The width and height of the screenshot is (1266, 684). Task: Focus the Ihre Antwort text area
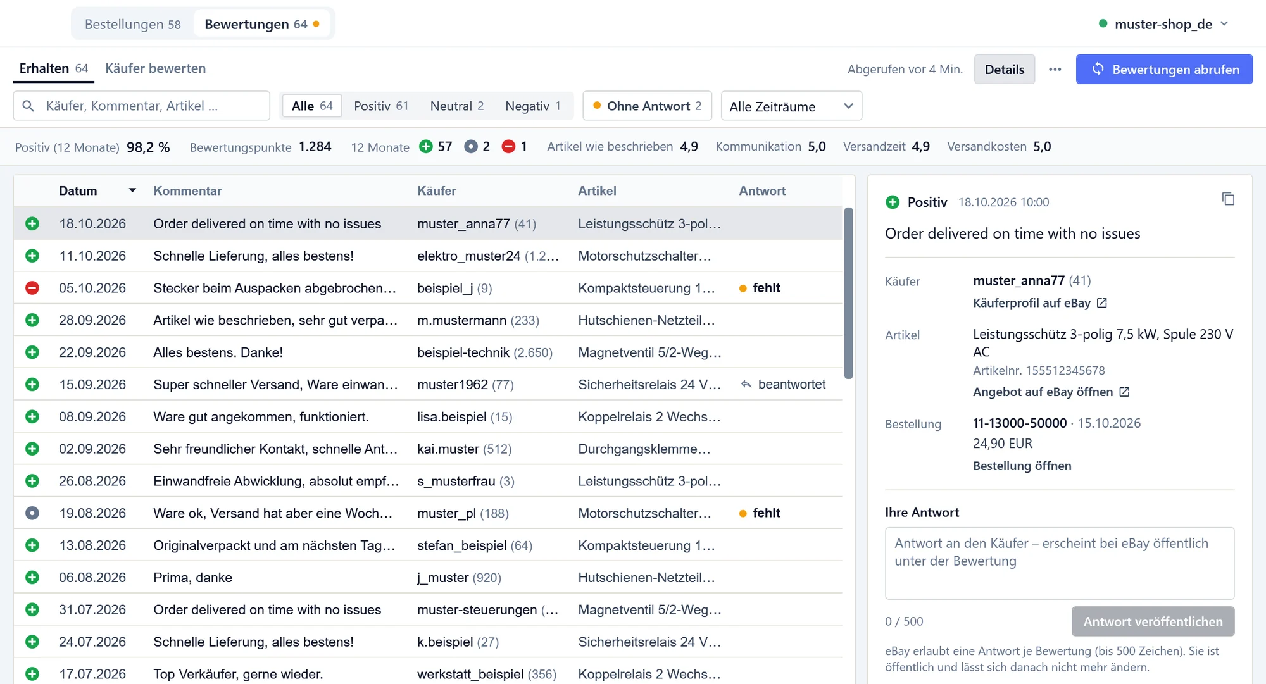pos(1060,564)
